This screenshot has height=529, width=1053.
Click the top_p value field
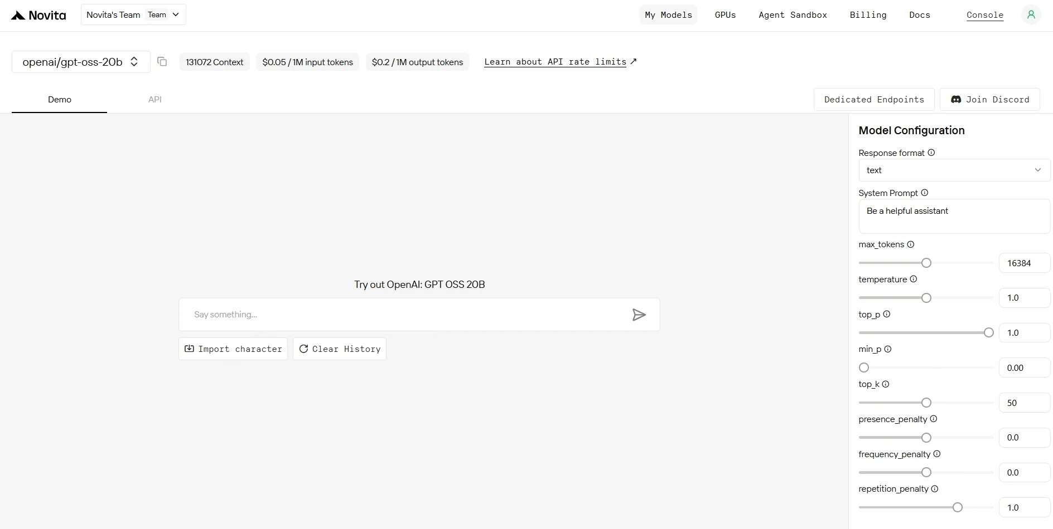[x=1025, y=333]
